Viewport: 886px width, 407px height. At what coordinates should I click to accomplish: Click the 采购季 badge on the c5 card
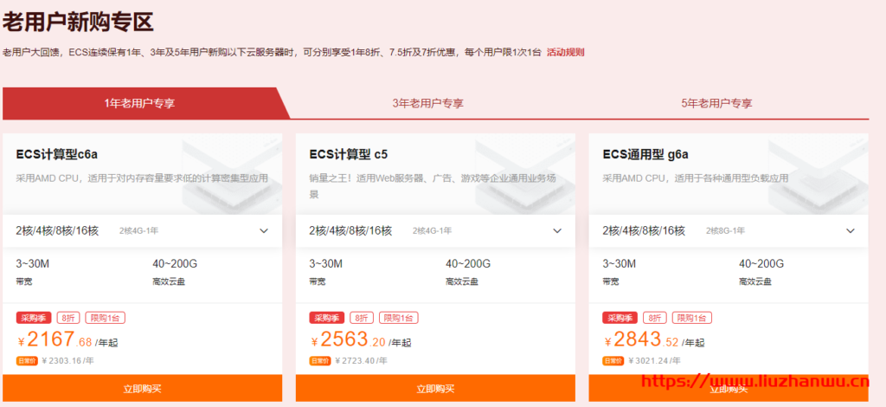327,318
